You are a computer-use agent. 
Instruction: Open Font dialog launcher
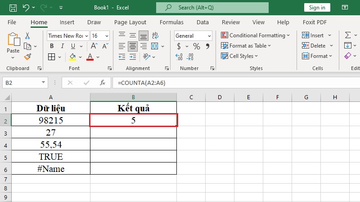tap(110, 68)
